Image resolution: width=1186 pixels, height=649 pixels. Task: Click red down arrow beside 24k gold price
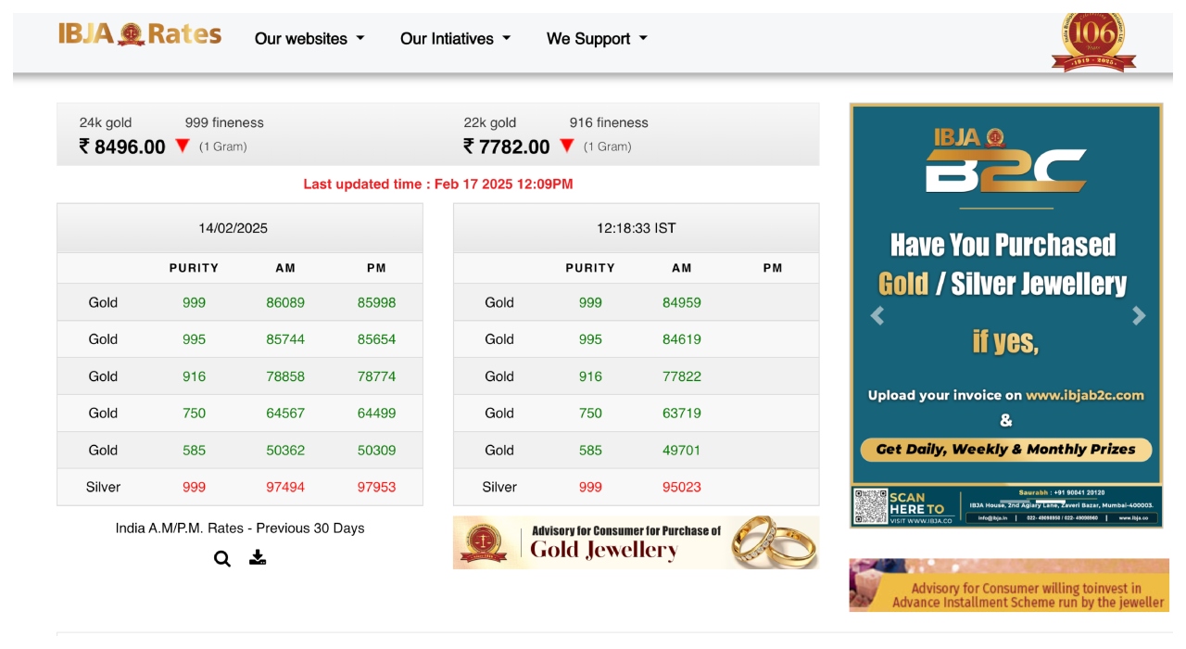[x=183, y=146]
